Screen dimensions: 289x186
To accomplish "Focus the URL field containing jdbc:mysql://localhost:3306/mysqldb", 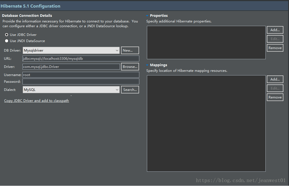I will [81, 59].
